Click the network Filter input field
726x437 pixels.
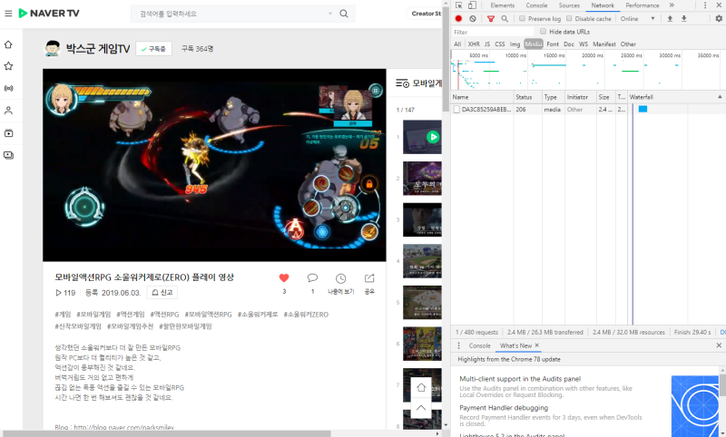click(492, 32)
